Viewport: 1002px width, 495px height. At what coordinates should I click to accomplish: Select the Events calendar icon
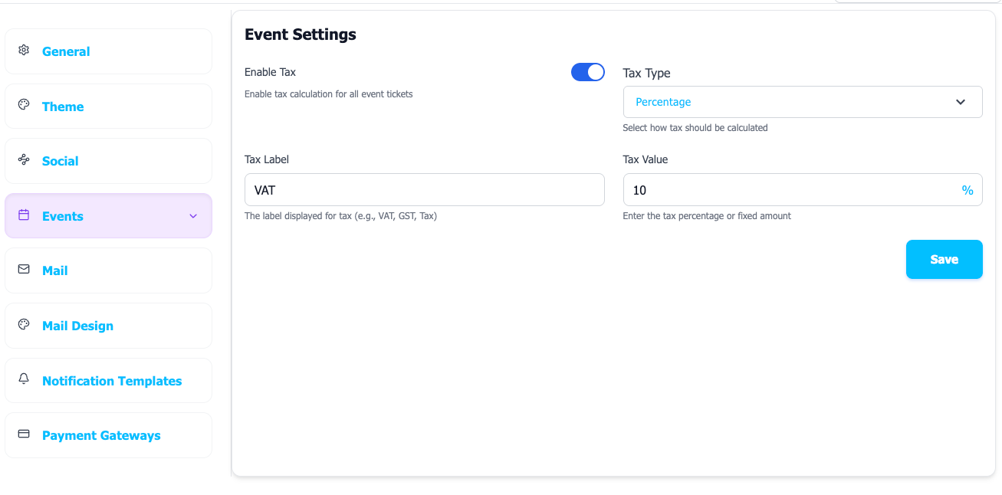23,215
